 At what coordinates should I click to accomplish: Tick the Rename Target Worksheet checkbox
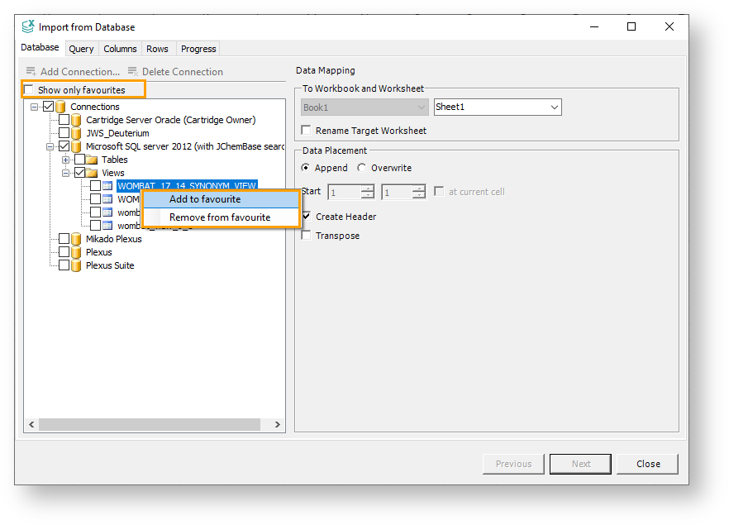click(x=307, y=131)
